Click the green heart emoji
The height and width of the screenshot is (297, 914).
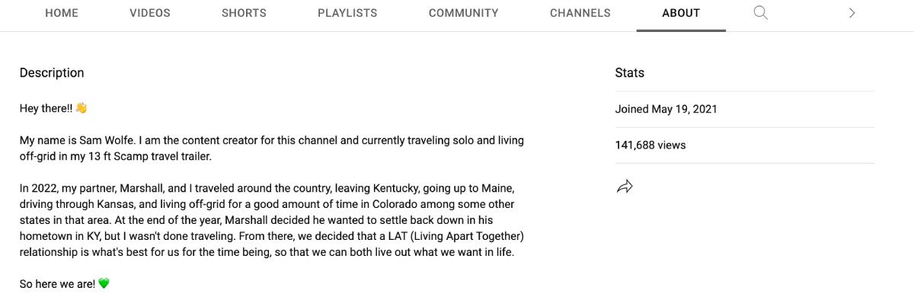pos(104,283)
